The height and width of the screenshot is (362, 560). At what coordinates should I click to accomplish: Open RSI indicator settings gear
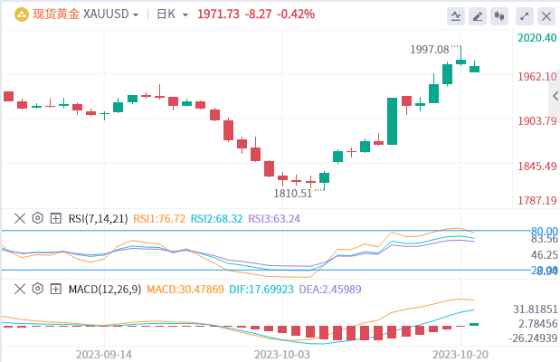point(37,218)
